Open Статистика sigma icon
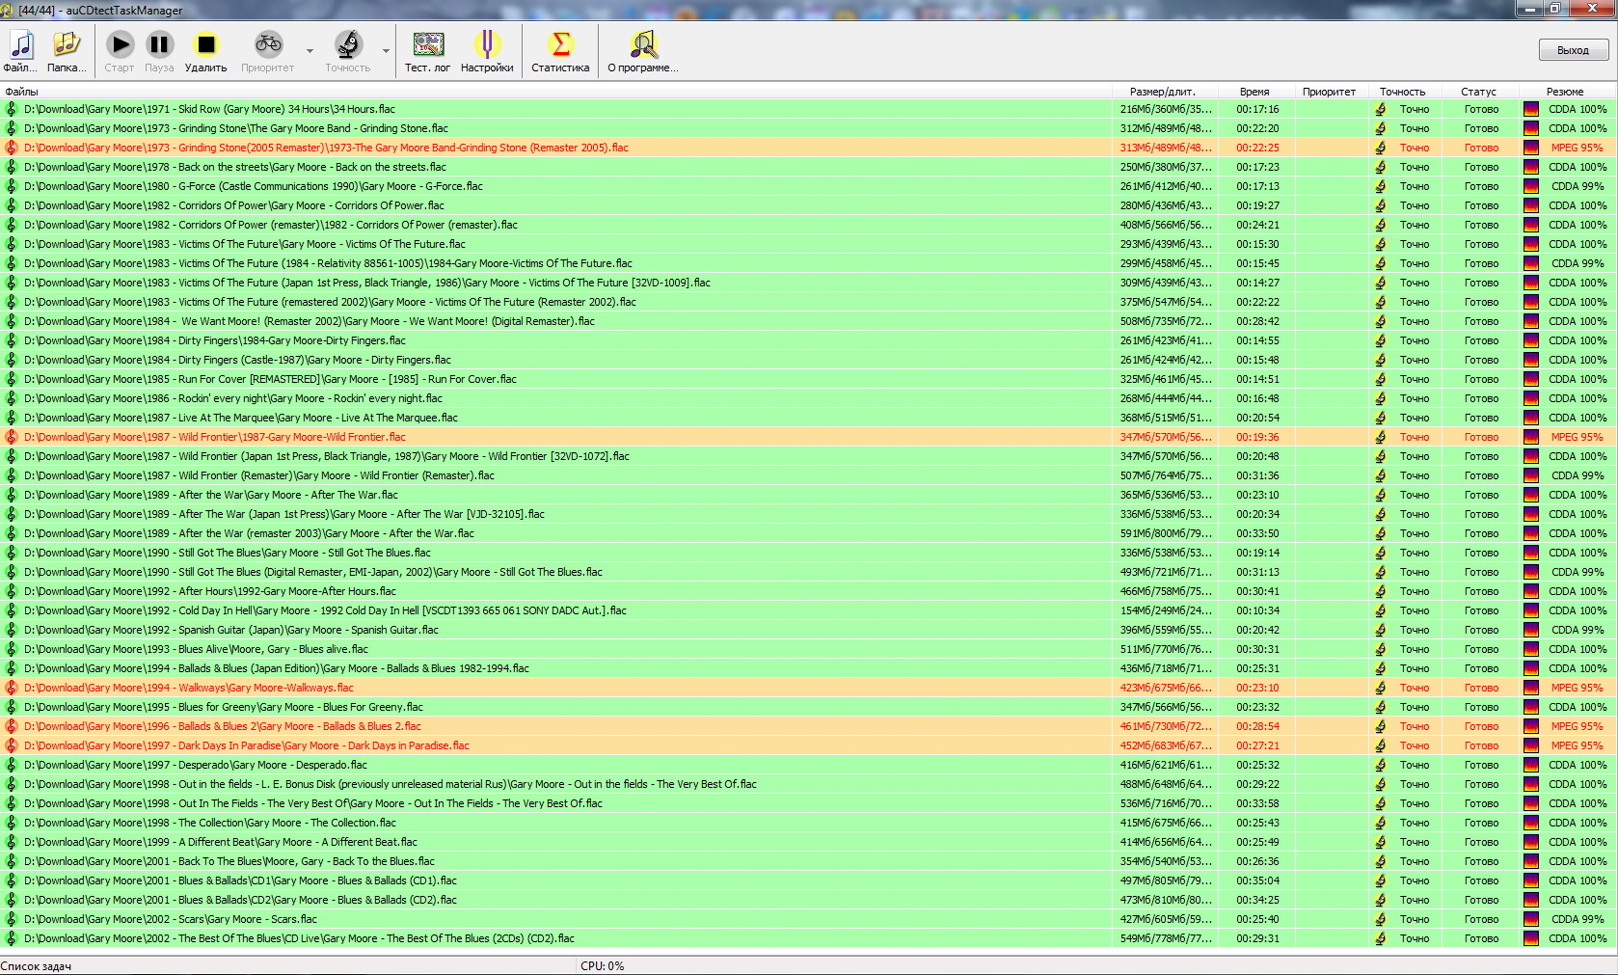1618x975 pixels. pos(560,44)
